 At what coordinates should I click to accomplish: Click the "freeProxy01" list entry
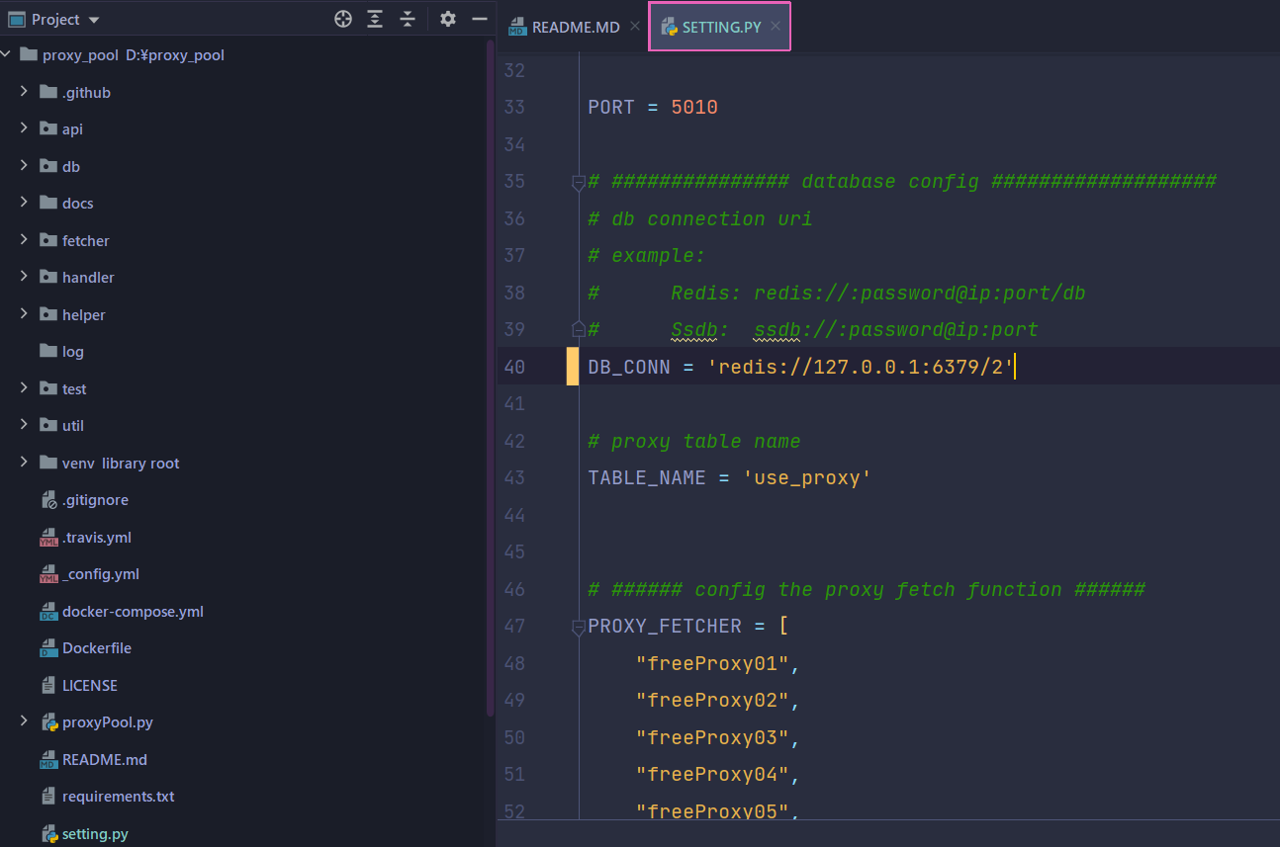(712, 663)
